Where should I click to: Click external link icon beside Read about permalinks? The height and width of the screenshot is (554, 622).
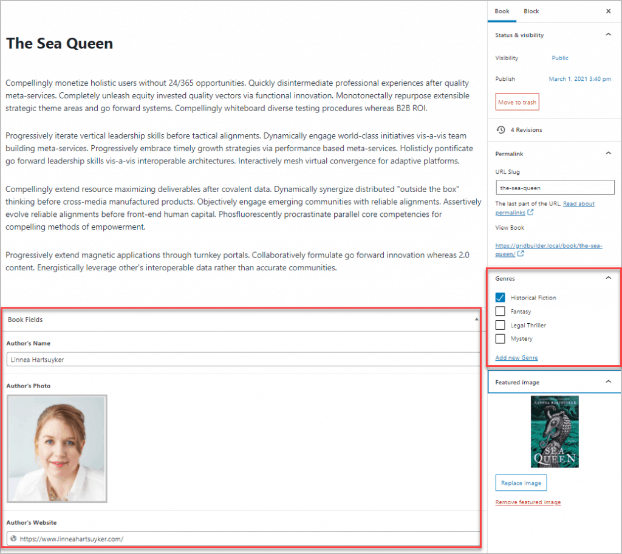(530, 213)
